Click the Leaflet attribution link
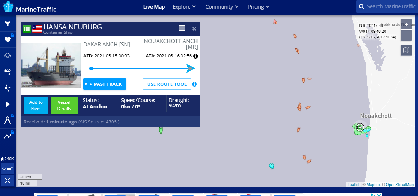This screenshot has height=196, width=418. coord(353,185)
